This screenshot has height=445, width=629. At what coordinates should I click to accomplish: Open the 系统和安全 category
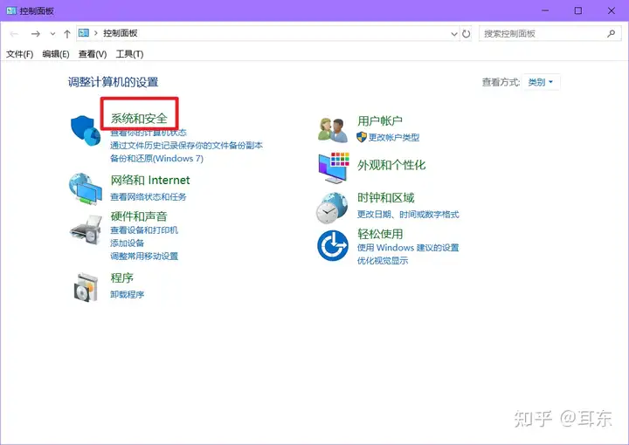139,118
